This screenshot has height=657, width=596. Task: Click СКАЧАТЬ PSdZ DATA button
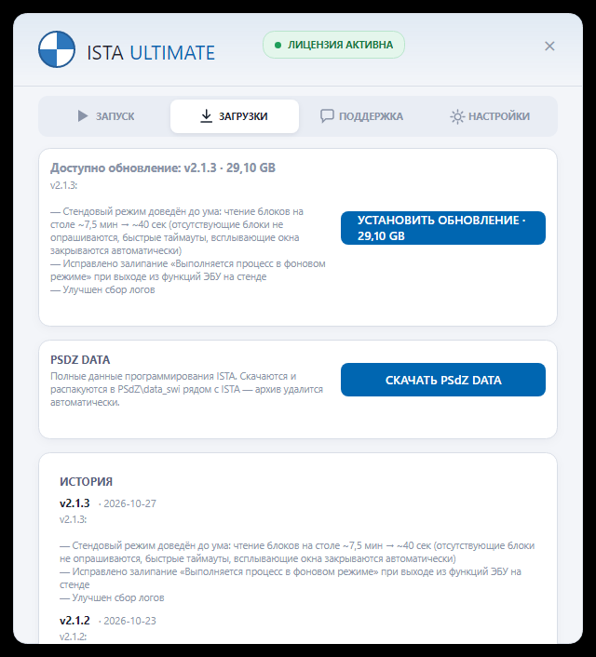443,380
